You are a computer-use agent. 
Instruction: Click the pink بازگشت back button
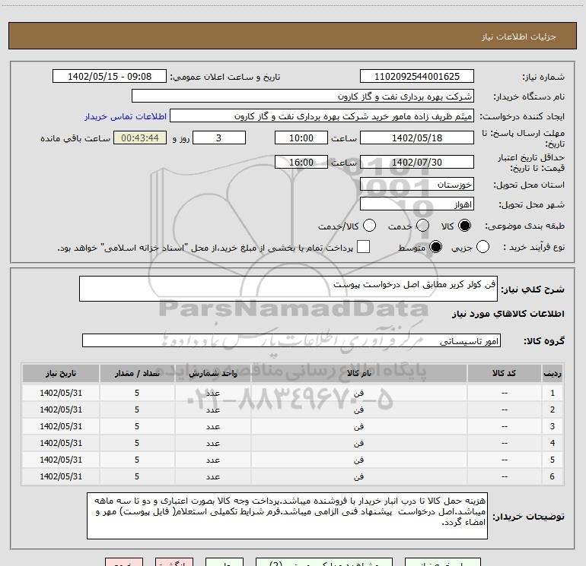coord(174,562)
